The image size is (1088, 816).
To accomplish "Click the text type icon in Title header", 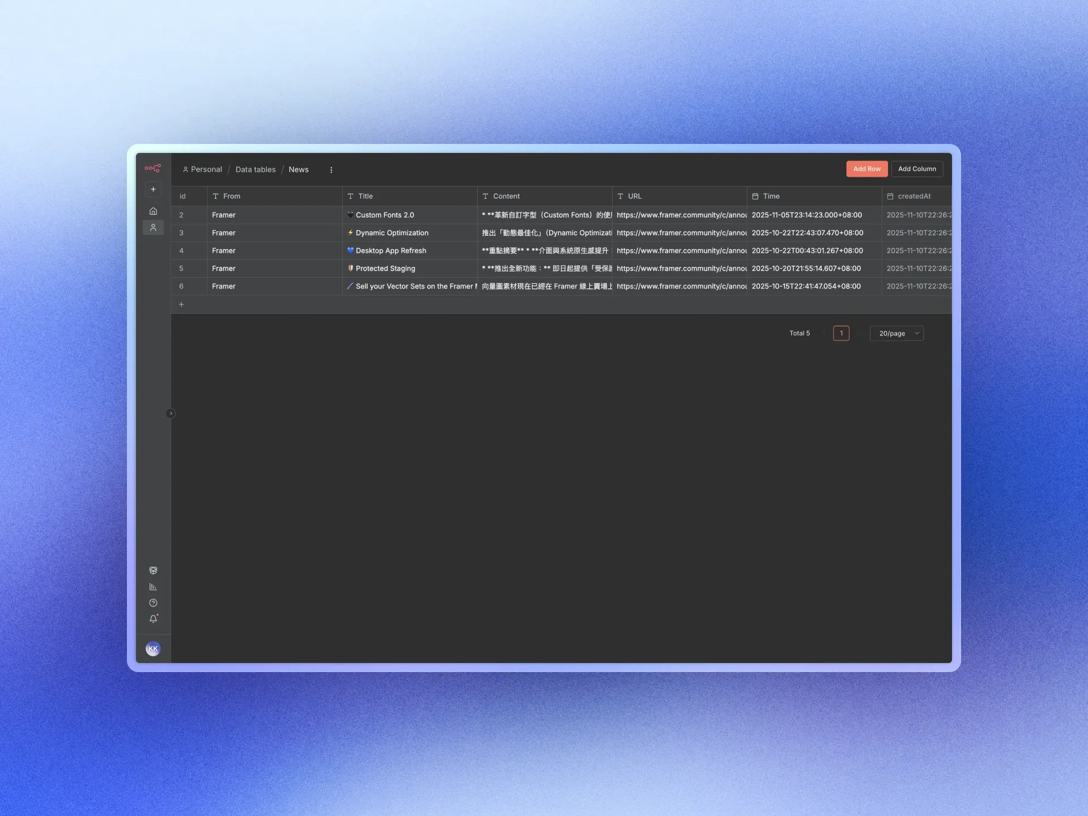I will [350, 196].
